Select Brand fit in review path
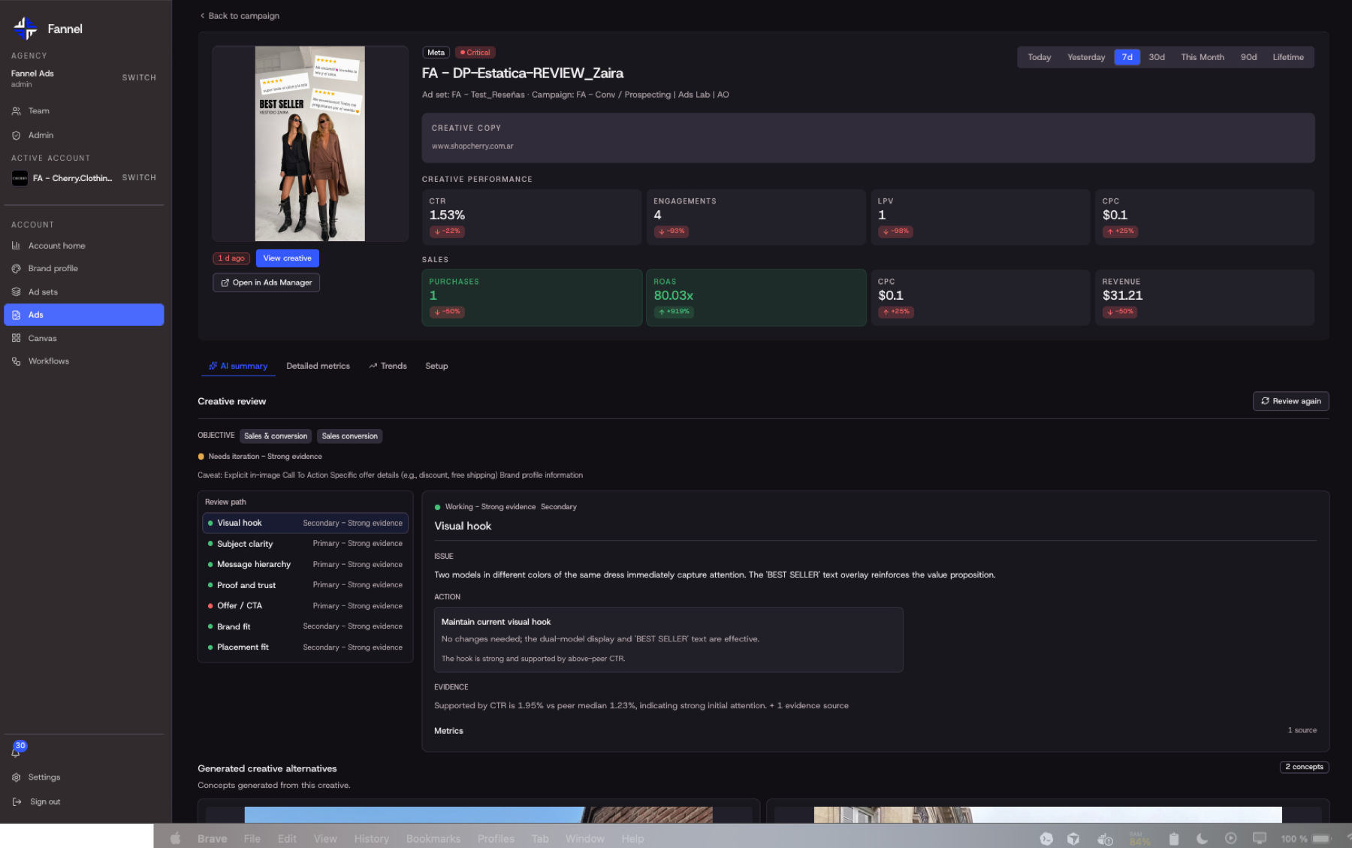 point(306,626)
